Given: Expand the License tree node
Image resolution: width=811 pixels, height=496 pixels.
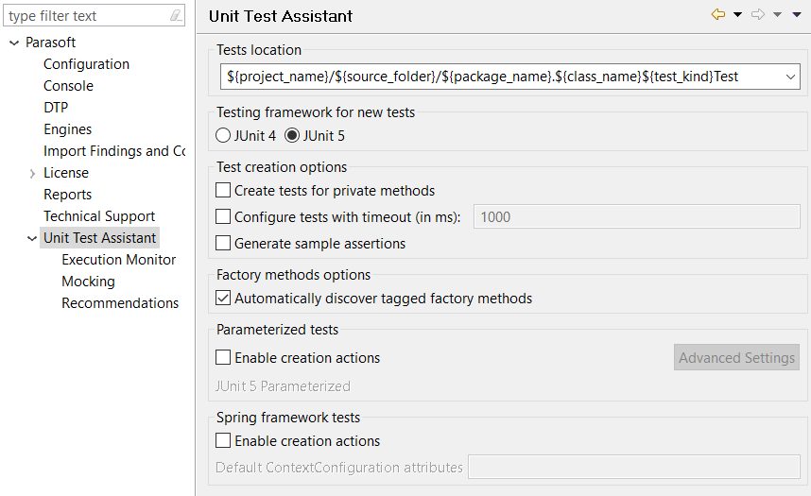Looking at the screenshot, I should [32, 173].
